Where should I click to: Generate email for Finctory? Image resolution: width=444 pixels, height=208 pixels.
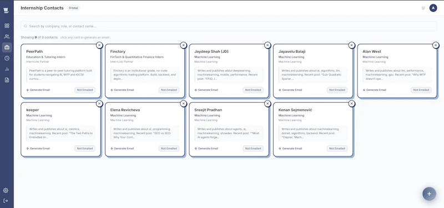coord(122,90)
